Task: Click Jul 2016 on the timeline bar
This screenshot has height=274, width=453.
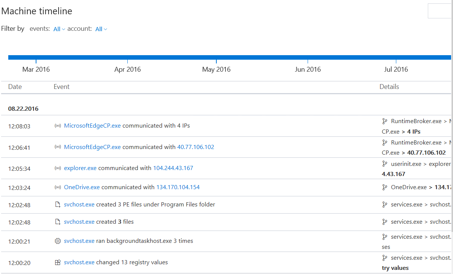Action: click(396, 69)
